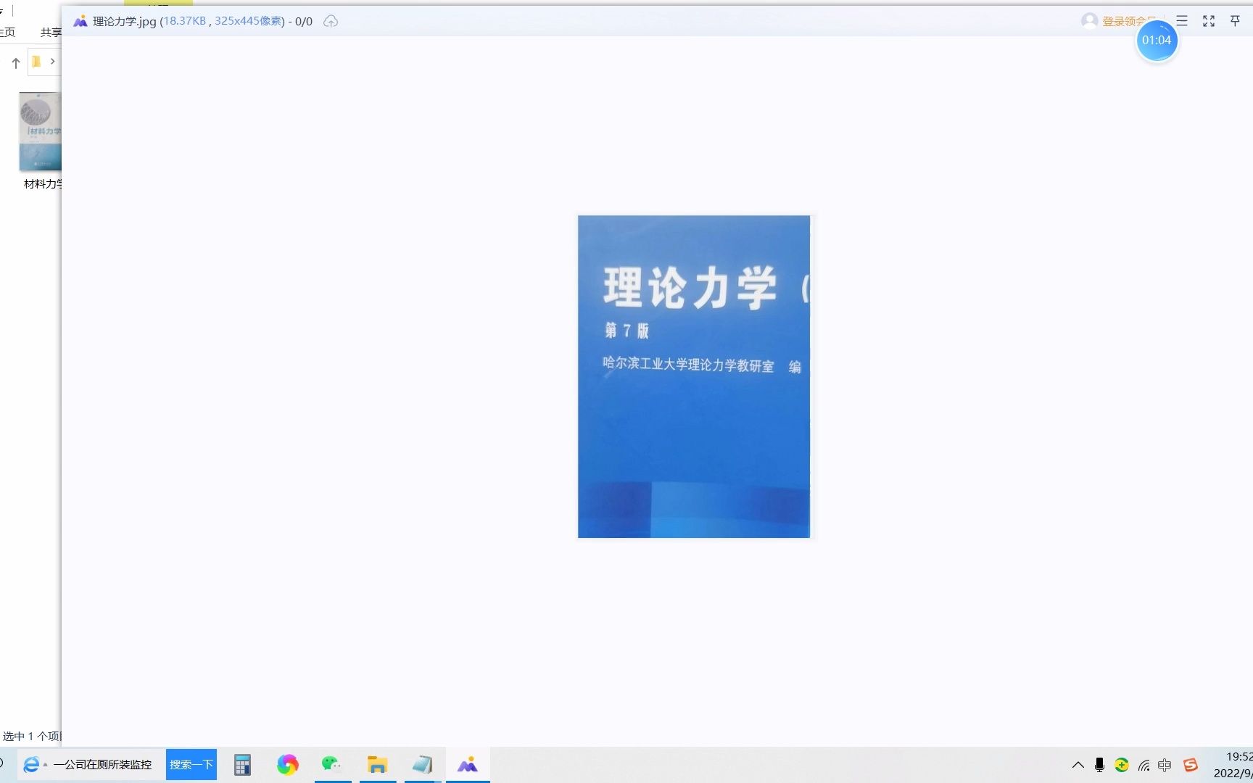Click the up arrow in File Explorer

point(15,63)
